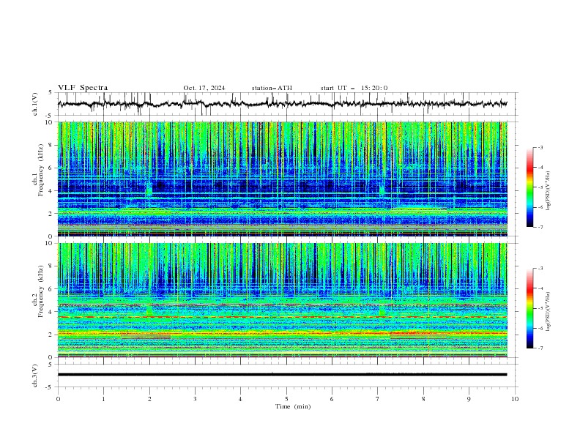Click the lower colorbar's "-4" tick value
The width and height of the screenshot is (580, 448).
[540, 288]
